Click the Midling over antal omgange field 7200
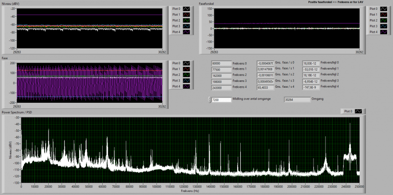Image resolution: width=393 pixels, height=195 pixels. pyautogui.click(x=222, y=100)
